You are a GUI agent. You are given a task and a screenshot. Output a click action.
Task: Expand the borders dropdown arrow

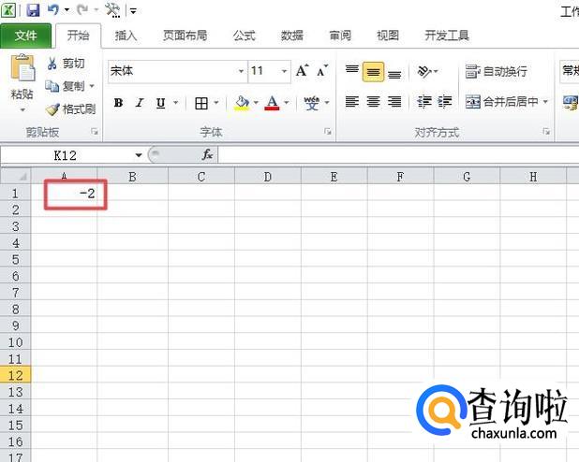click(216, 103)
